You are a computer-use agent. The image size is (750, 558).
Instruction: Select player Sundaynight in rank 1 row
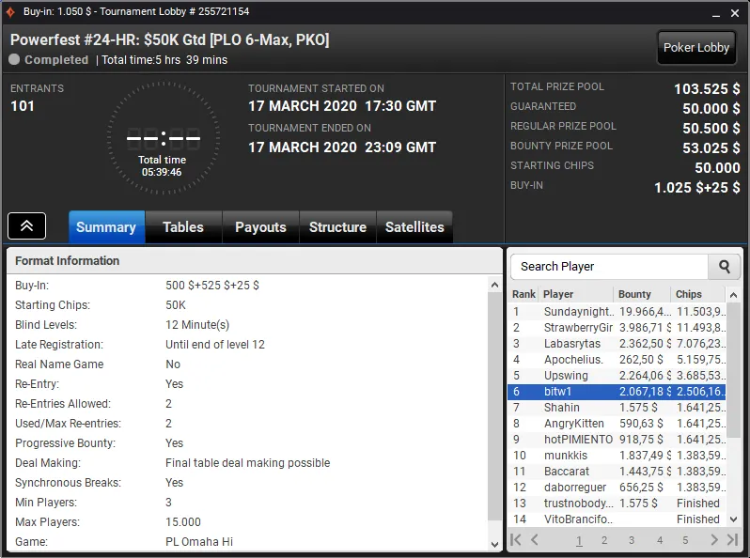[x=578, y=312]
